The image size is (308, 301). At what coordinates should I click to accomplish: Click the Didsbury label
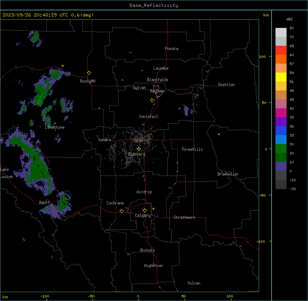coord(137,154)
